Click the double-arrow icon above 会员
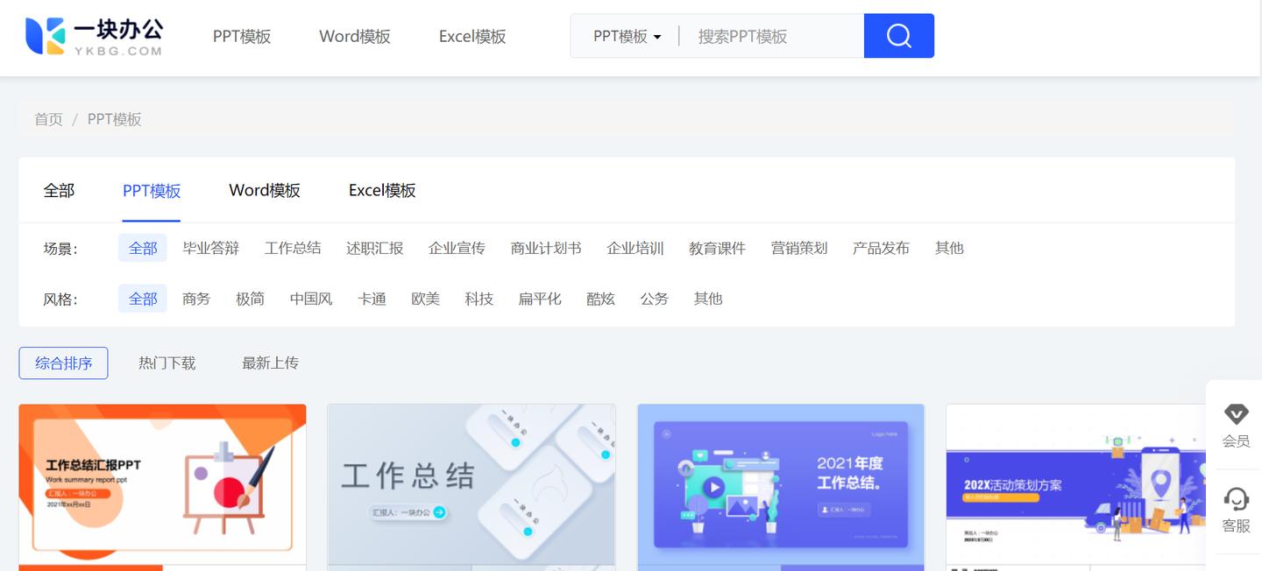The height and width of the screenshot is (571, 1262). tap(1236, 413)
